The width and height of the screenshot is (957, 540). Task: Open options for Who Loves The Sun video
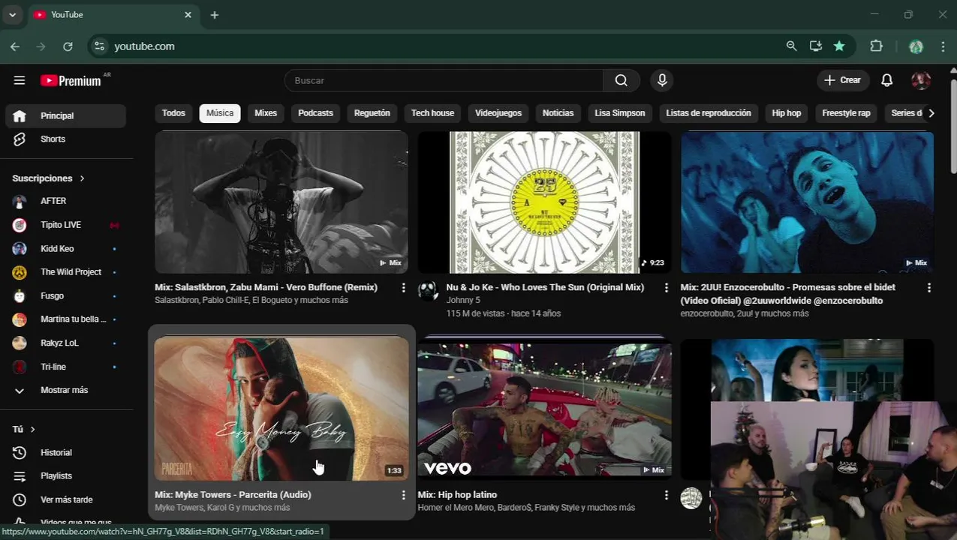pos(666,288)
